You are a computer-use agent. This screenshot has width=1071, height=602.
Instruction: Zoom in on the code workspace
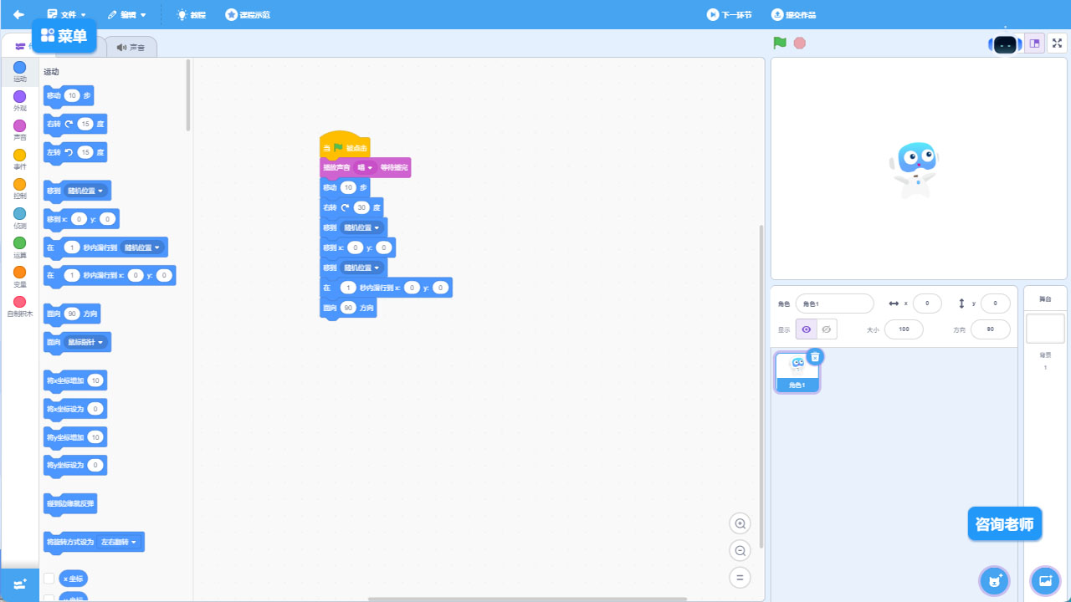[740, 523]
